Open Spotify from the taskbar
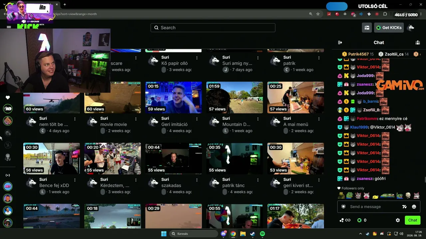426x239 pixels. point(262,234)
